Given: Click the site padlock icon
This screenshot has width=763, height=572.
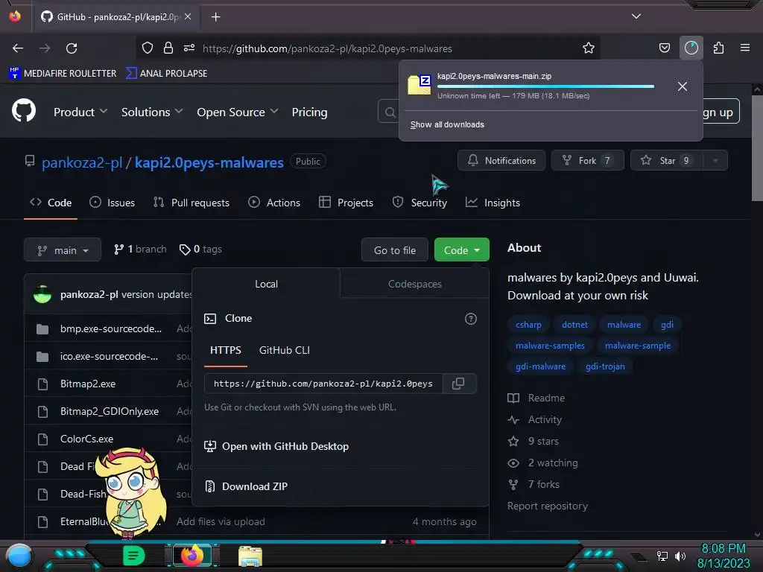Looking at the screenshot, I should coord(168,48).
